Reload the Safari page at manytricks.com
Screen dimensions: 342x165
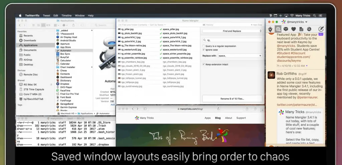click(x=218, y=109)
